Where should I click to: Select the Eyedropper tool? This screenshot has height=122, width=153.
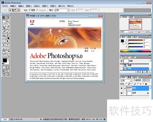[x=8, y=52]
